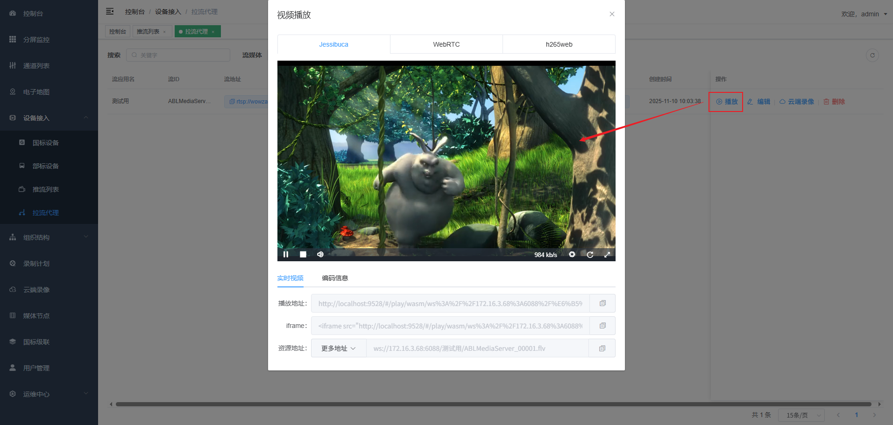Copy the iframe embed code
The height and width of the screenshot is (425, 893).
click(x=602, y=326)
